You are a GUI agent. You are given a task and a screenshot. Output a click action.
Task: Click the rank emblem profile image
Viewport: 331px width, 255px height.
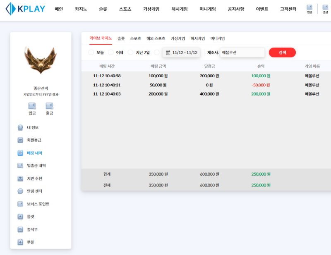[41, 60]
